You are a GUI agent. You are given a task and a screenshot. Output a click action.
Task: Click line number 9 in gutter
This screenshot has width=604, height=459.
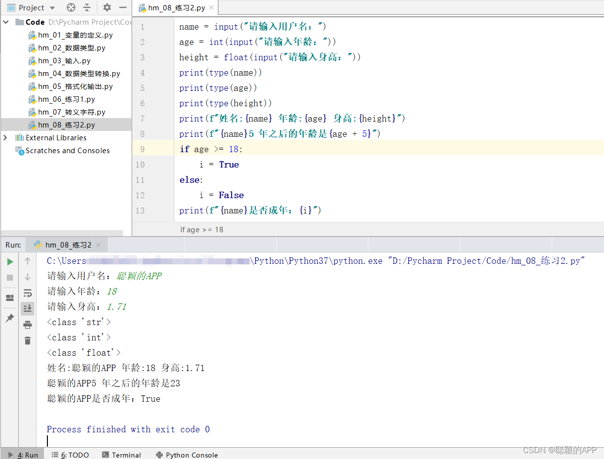[x=142, y=149]
